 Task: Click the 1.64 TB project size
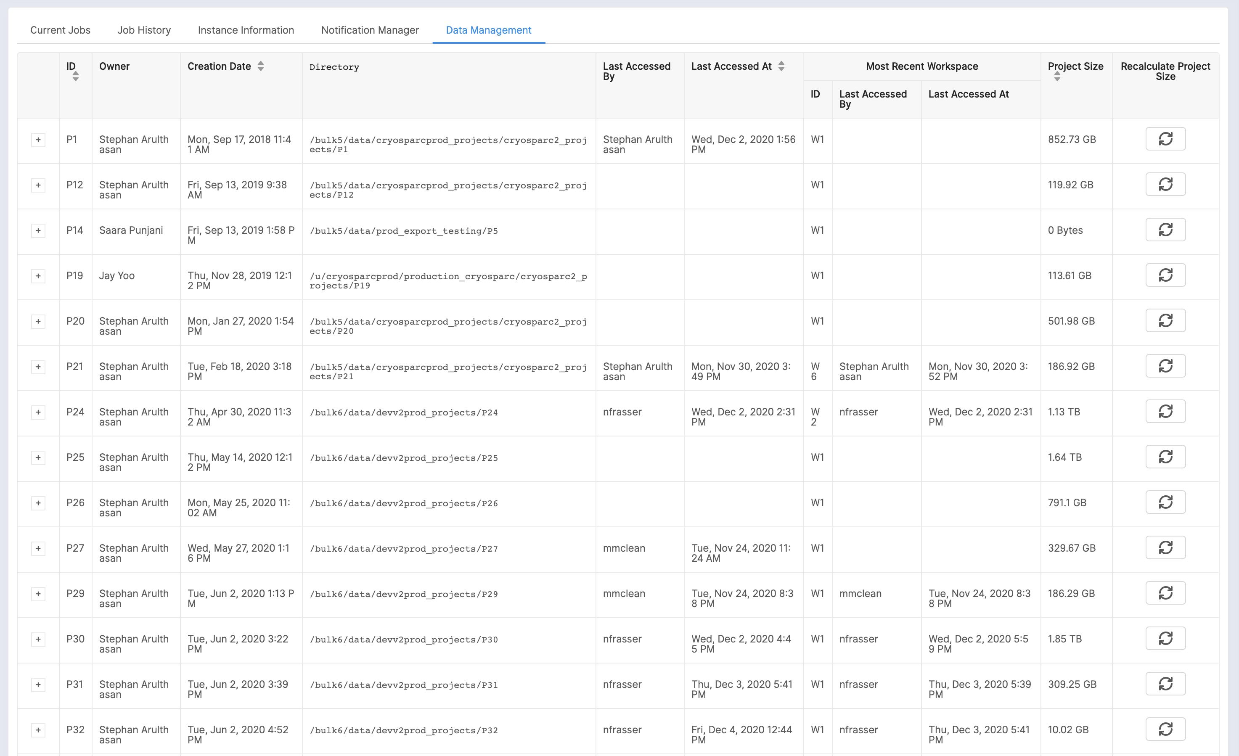[1064, 457]
